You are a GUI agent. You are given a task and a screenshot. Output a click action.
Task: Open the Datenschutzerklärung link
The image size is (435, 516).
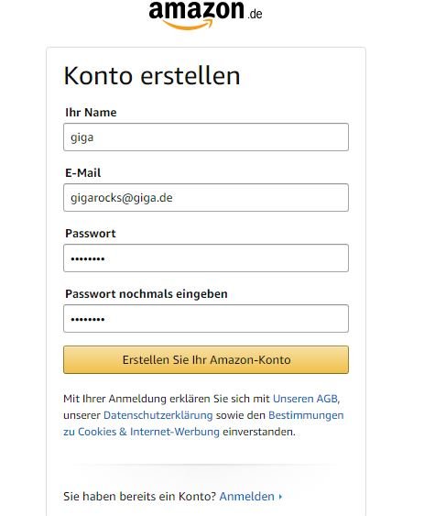coord(158,415)
